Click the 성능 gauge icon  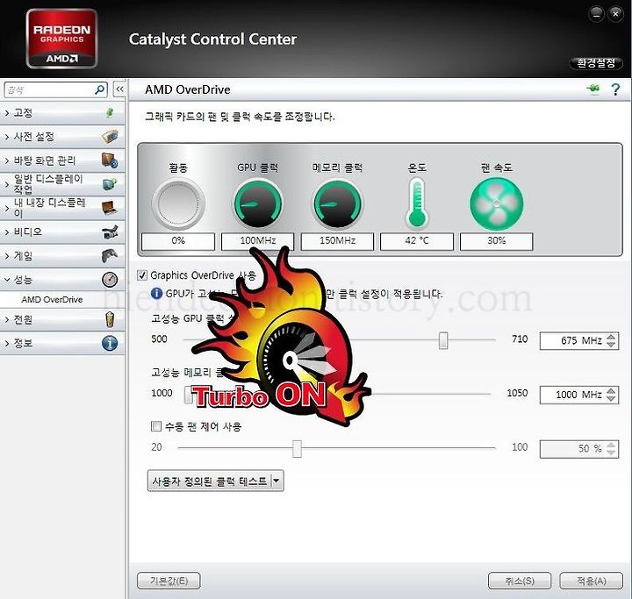110,280
